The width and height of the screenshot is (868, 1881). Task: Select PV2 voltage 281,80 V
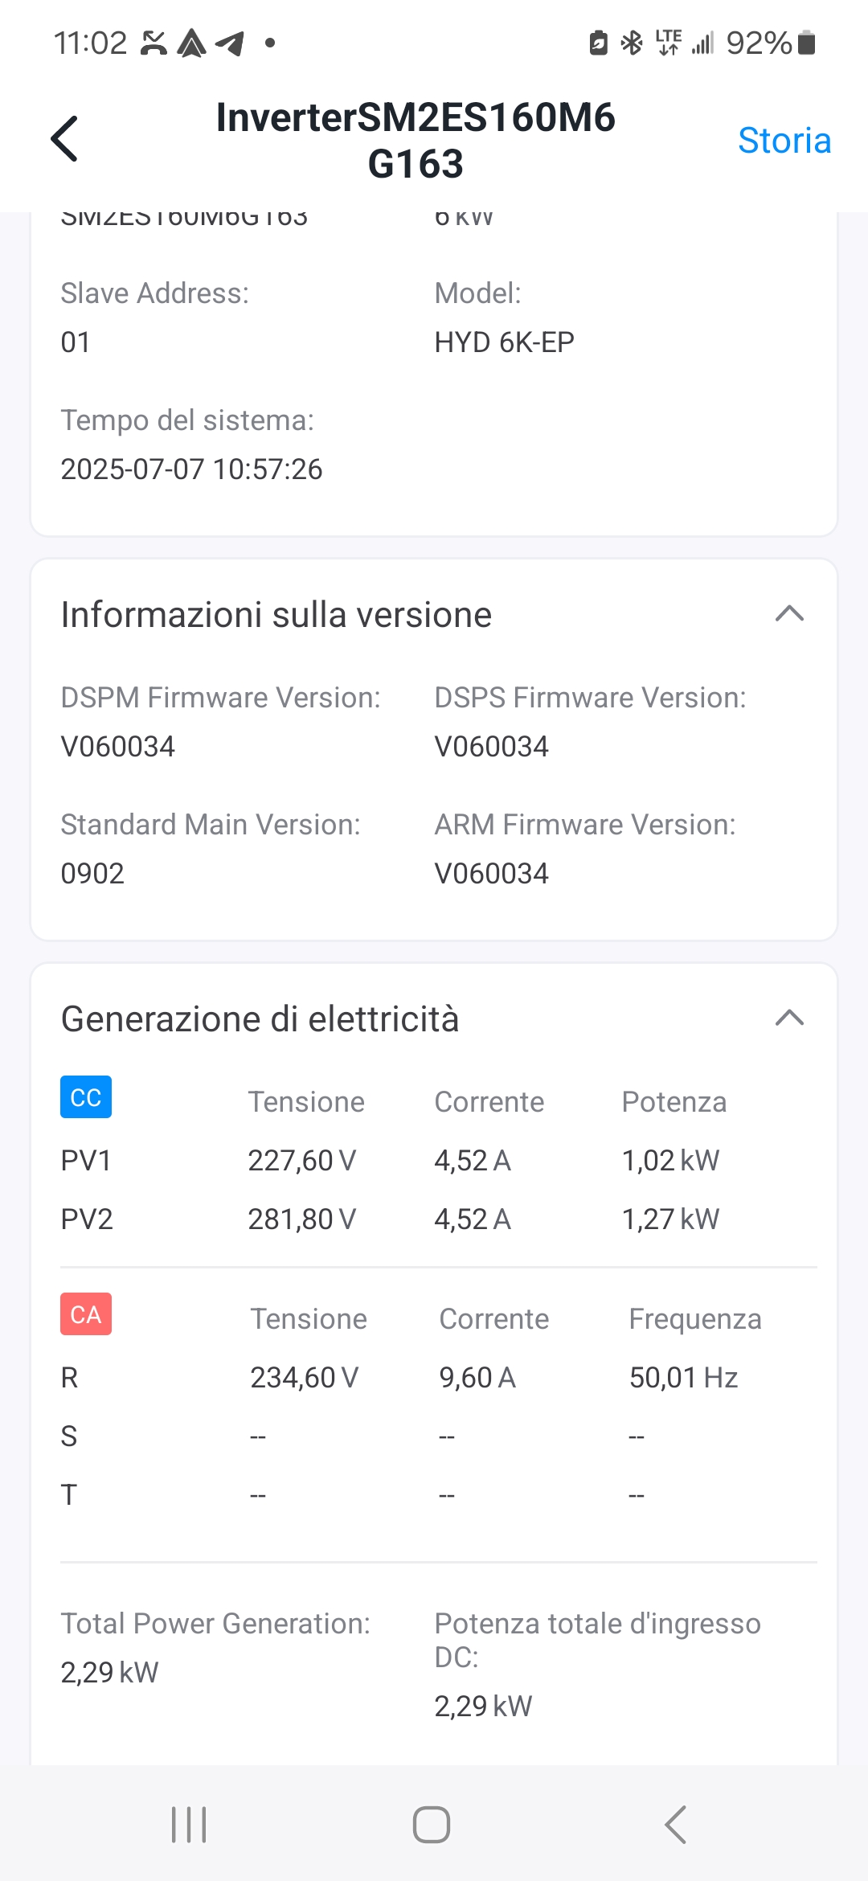tap(301, 1219)
